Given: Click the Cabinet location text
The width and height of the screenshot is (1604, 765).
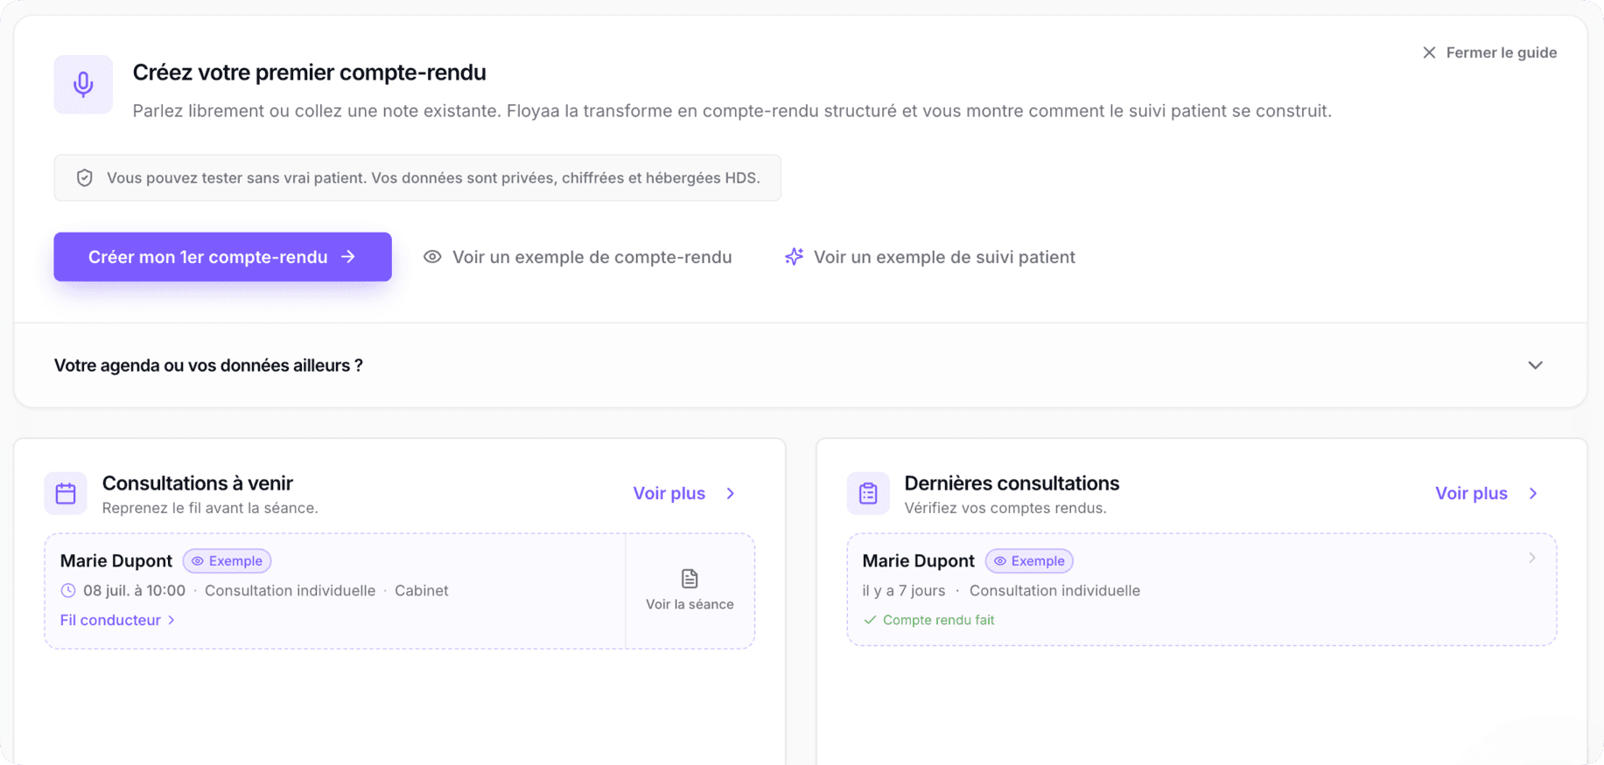Looking at the screenshot, I should [421, 590].
